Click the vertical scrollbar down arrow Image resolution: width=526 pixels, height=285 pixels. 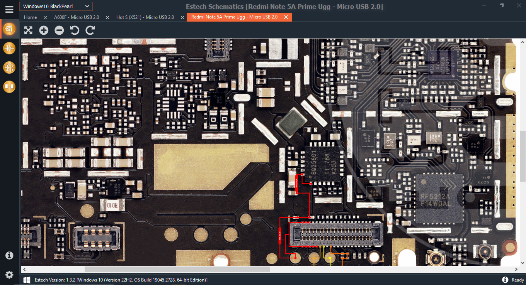point(523,264)
